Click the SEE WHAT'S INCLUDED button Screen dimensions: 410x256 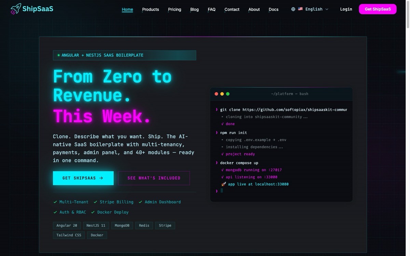[x=154, y=178]
